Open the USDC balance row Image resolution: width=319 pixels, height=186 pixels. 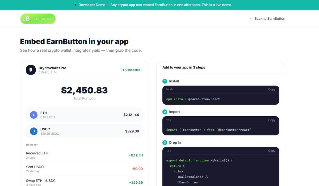(85, 131)
